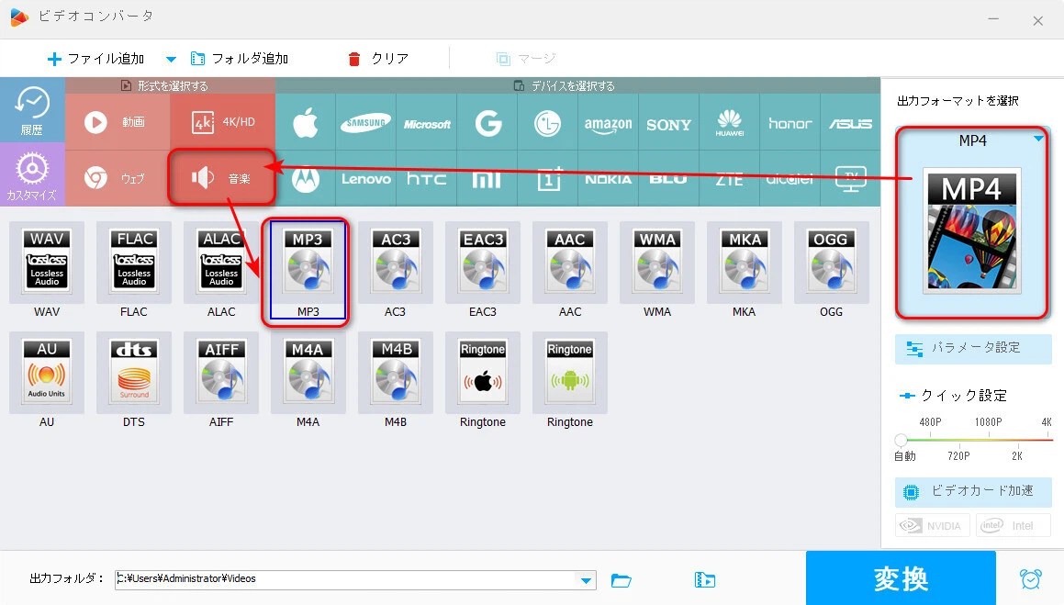1064x605 pixels.
Task: Open the LG device category
Action: (548, 123)
